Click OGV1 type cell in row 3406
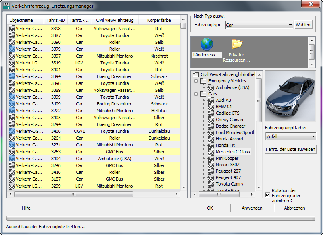323x235 pixels. pyautogui.click(x=79, y=131)
